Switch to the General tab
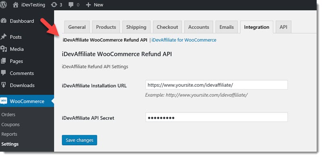This screenshot has height=157, width=322. click(77, 27)
